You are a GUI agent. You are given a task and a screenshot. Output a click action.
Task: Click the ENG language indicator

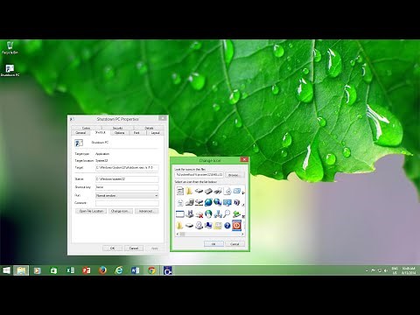395,270
